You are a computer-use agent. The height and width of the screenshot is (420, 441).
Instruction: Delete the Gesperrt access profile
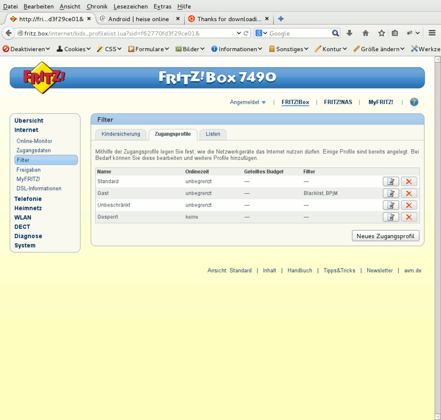[409, 217]
